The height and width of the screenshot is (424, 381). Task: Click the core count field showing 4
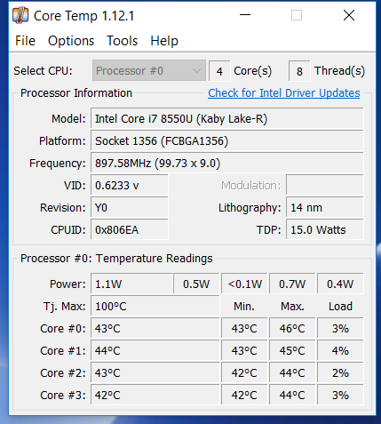219,71
